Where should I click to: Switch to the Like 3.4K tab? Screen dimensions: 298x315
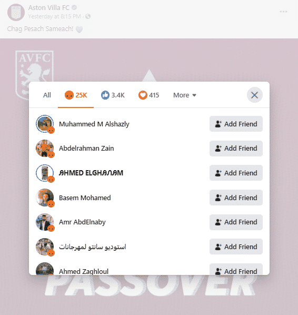[x=113, y=95]
